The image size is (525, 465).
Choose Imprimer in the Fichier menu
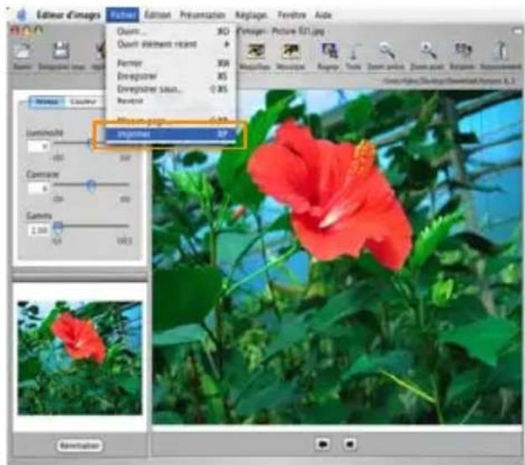(x=171, y=134)
